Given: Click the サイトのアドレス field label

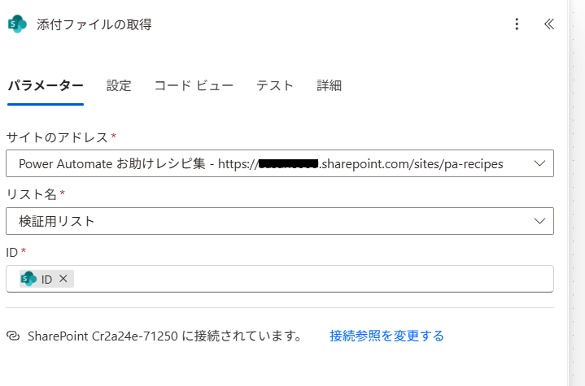Looking at the screenshot, I should [x=57, y=137].
